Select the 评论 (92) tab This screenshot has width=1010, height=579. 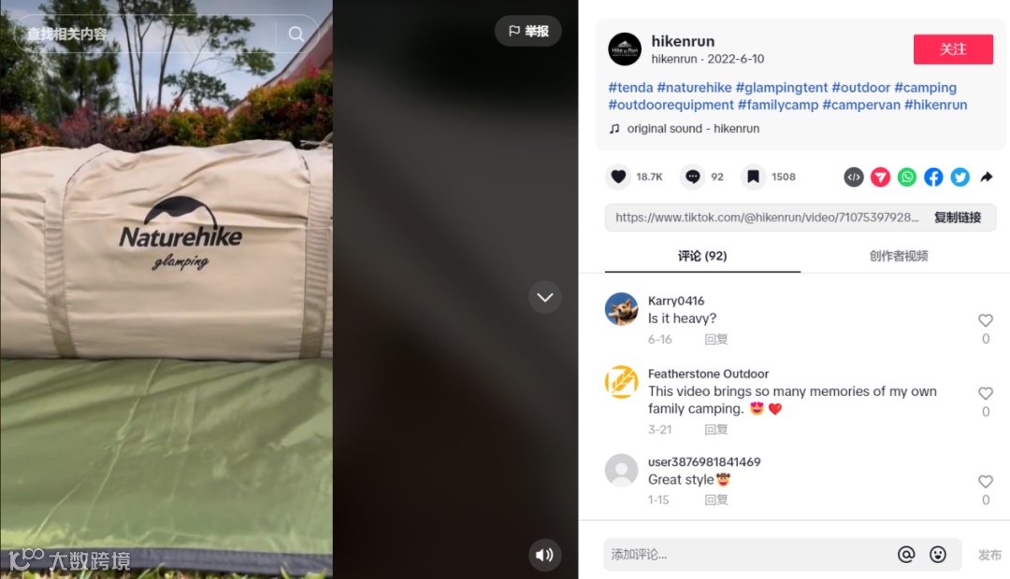point(702,256)
